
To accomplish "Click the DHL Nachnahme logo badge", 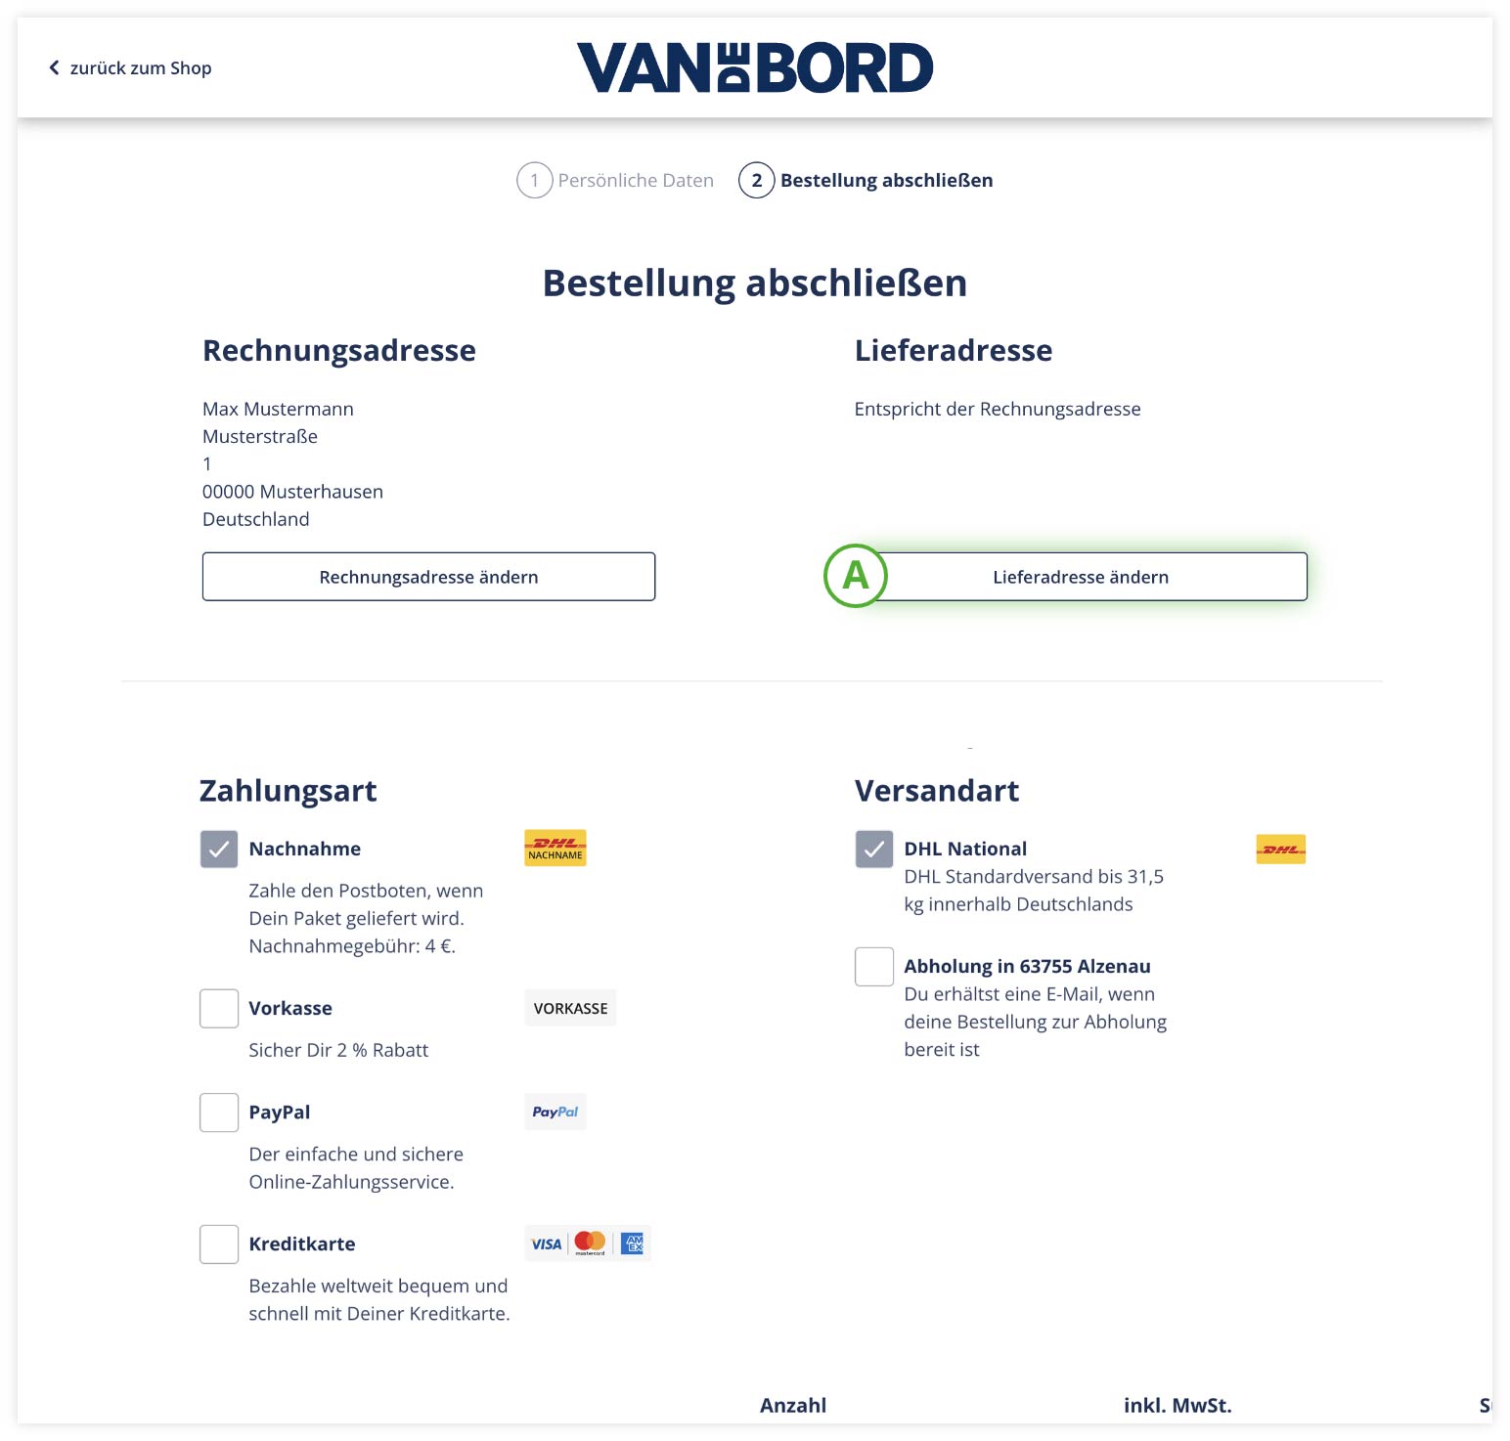I will 555,847.
